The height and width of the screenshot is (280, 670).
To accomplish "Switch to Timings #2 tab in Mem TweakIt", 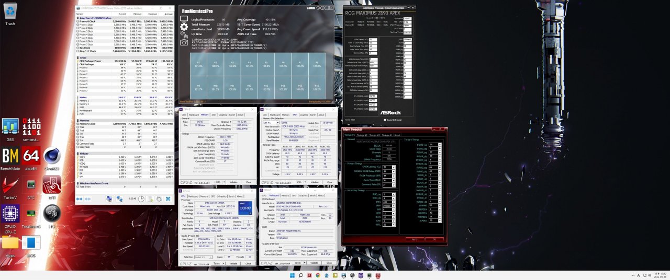I will 362,135.
